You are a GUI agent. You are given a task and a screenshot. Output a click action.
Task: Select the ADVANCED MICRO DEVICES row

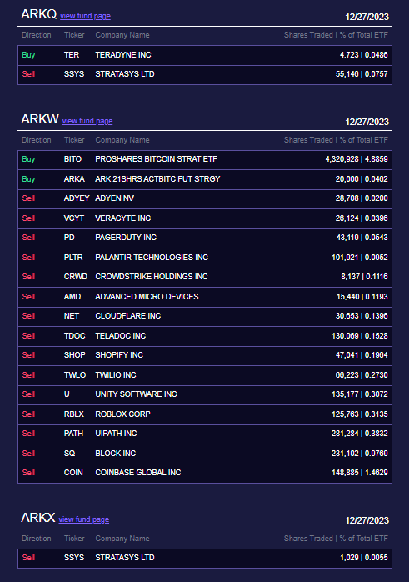pos(205,297)
